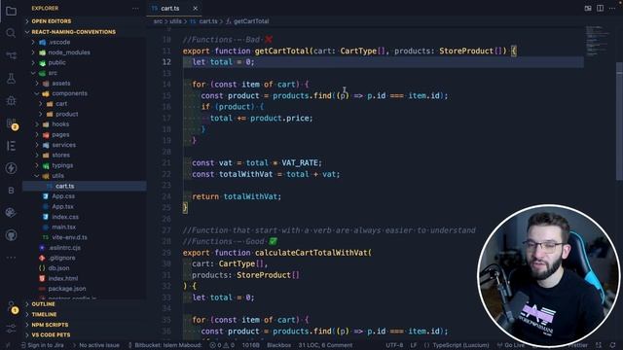Click Sign in to Jira in status bar
Image resolution: width=623 pixels, height=350 pixels.
43,345
